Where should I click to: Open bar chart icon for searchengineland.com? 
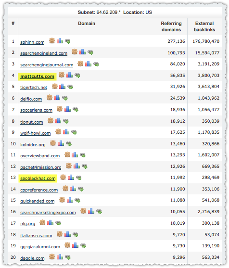(x=82, y=52)
